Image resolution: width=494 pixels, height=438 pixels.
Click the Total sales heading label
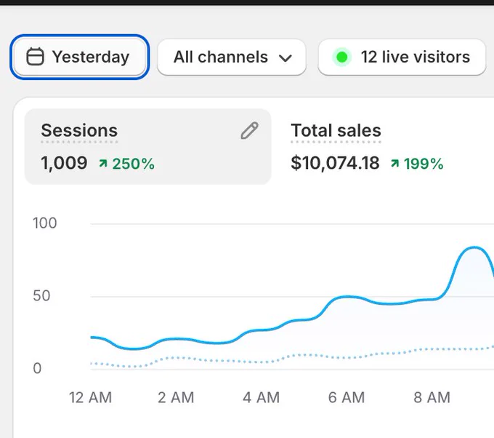(336, 130)
